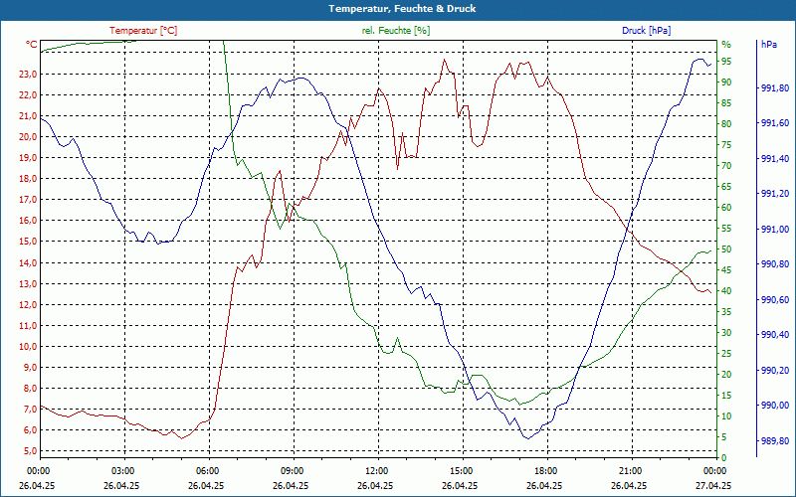
Task: Click the '06:00' time axis label
Action: coord(207,470)
